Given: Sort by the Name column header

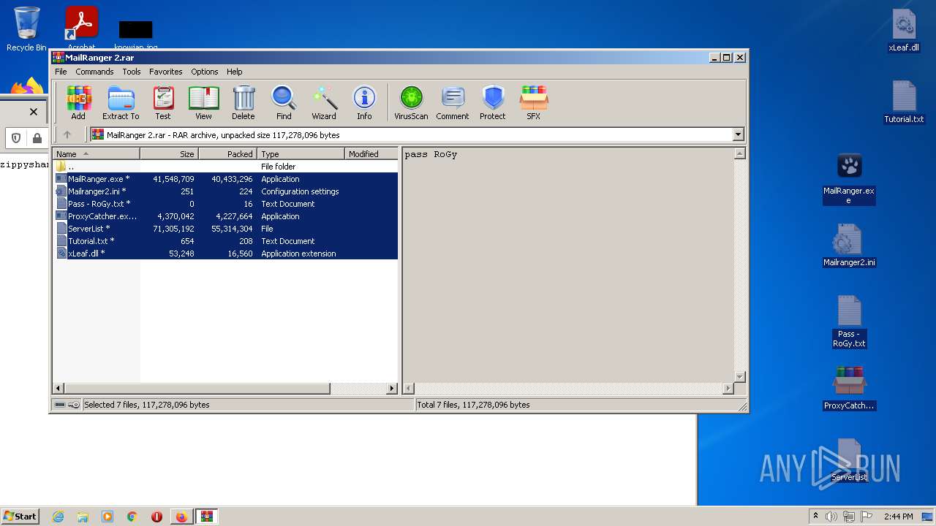Looking at the screenshot, I should click(x=96, y=154).
